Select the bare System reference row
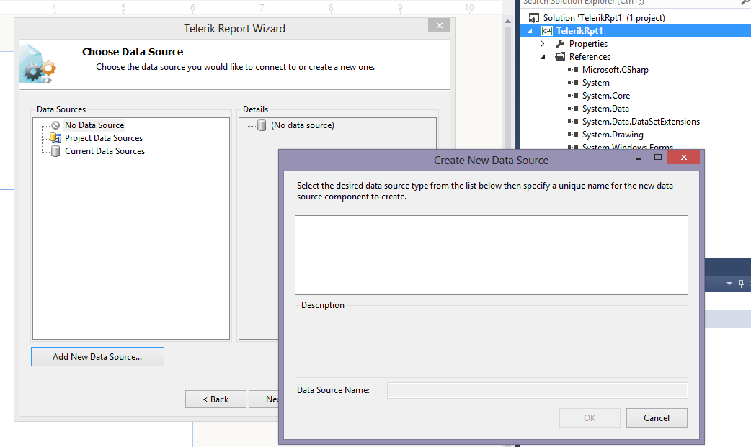Screen dimensions: 751x447 click(596, 82)
